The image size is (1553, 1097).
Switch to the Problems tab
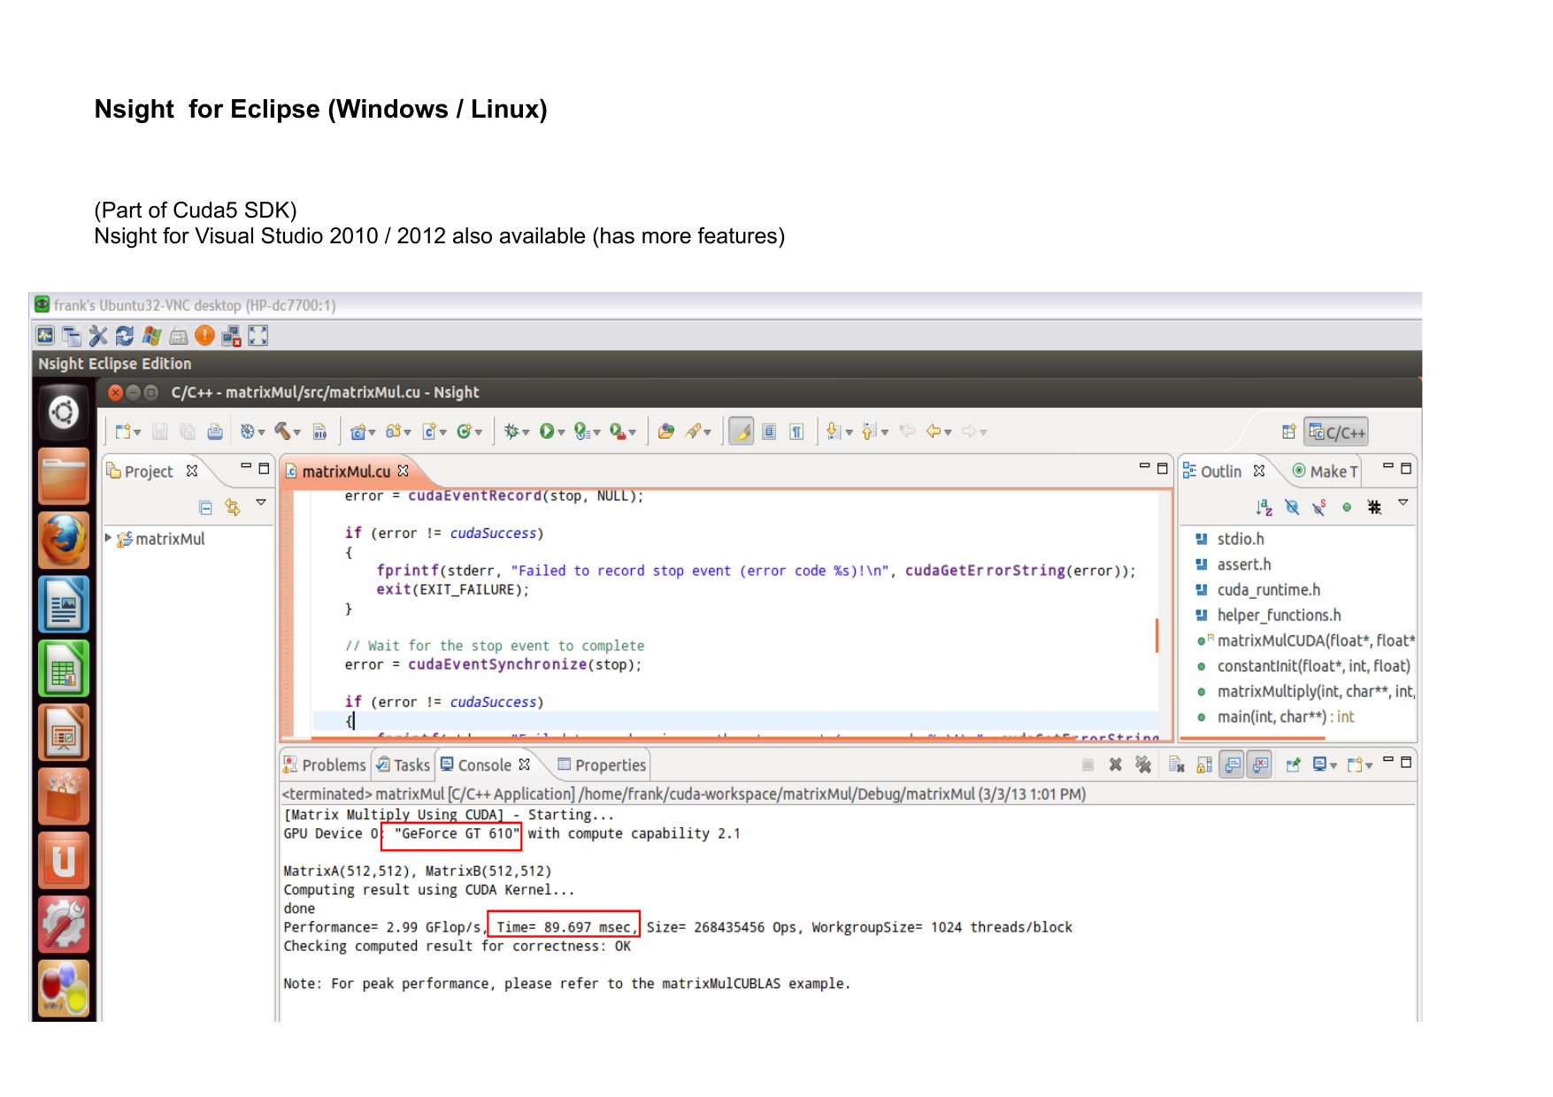(325, 764)
